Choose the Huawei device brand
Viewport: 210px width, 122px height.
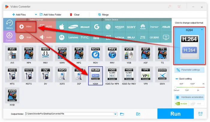point(143,27)
